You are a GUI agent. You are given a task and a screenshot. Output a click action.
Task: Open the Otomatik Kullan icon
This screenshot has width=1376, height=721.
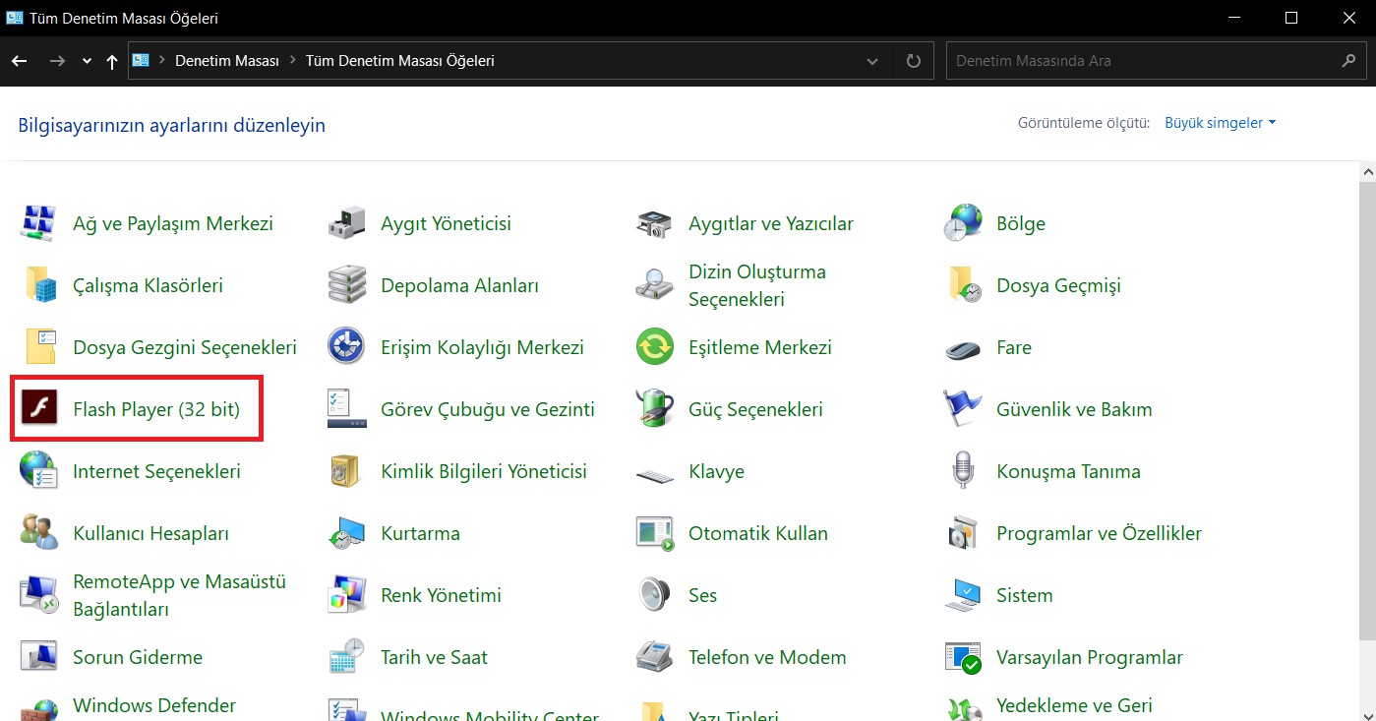coord(655,533)
